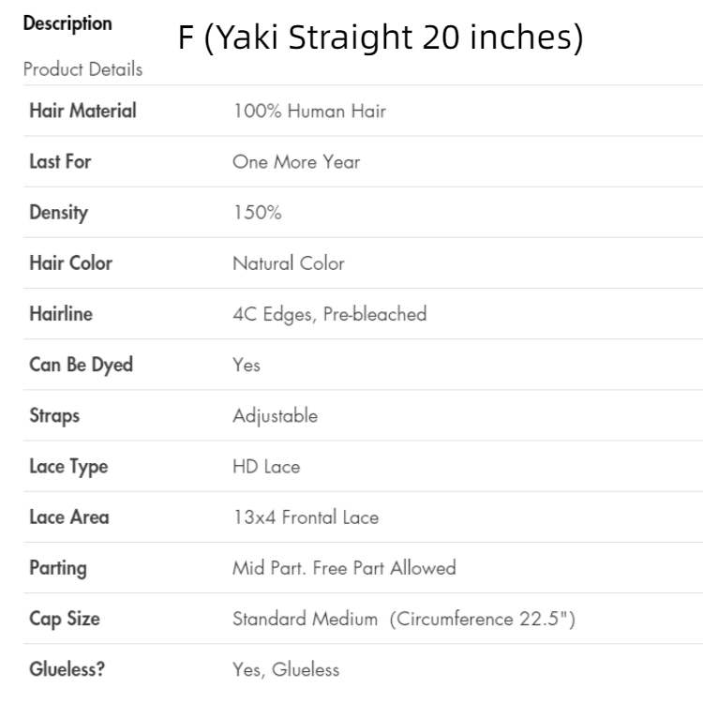
Task: Click the 150% density value
Action: [x=258, y=213]
